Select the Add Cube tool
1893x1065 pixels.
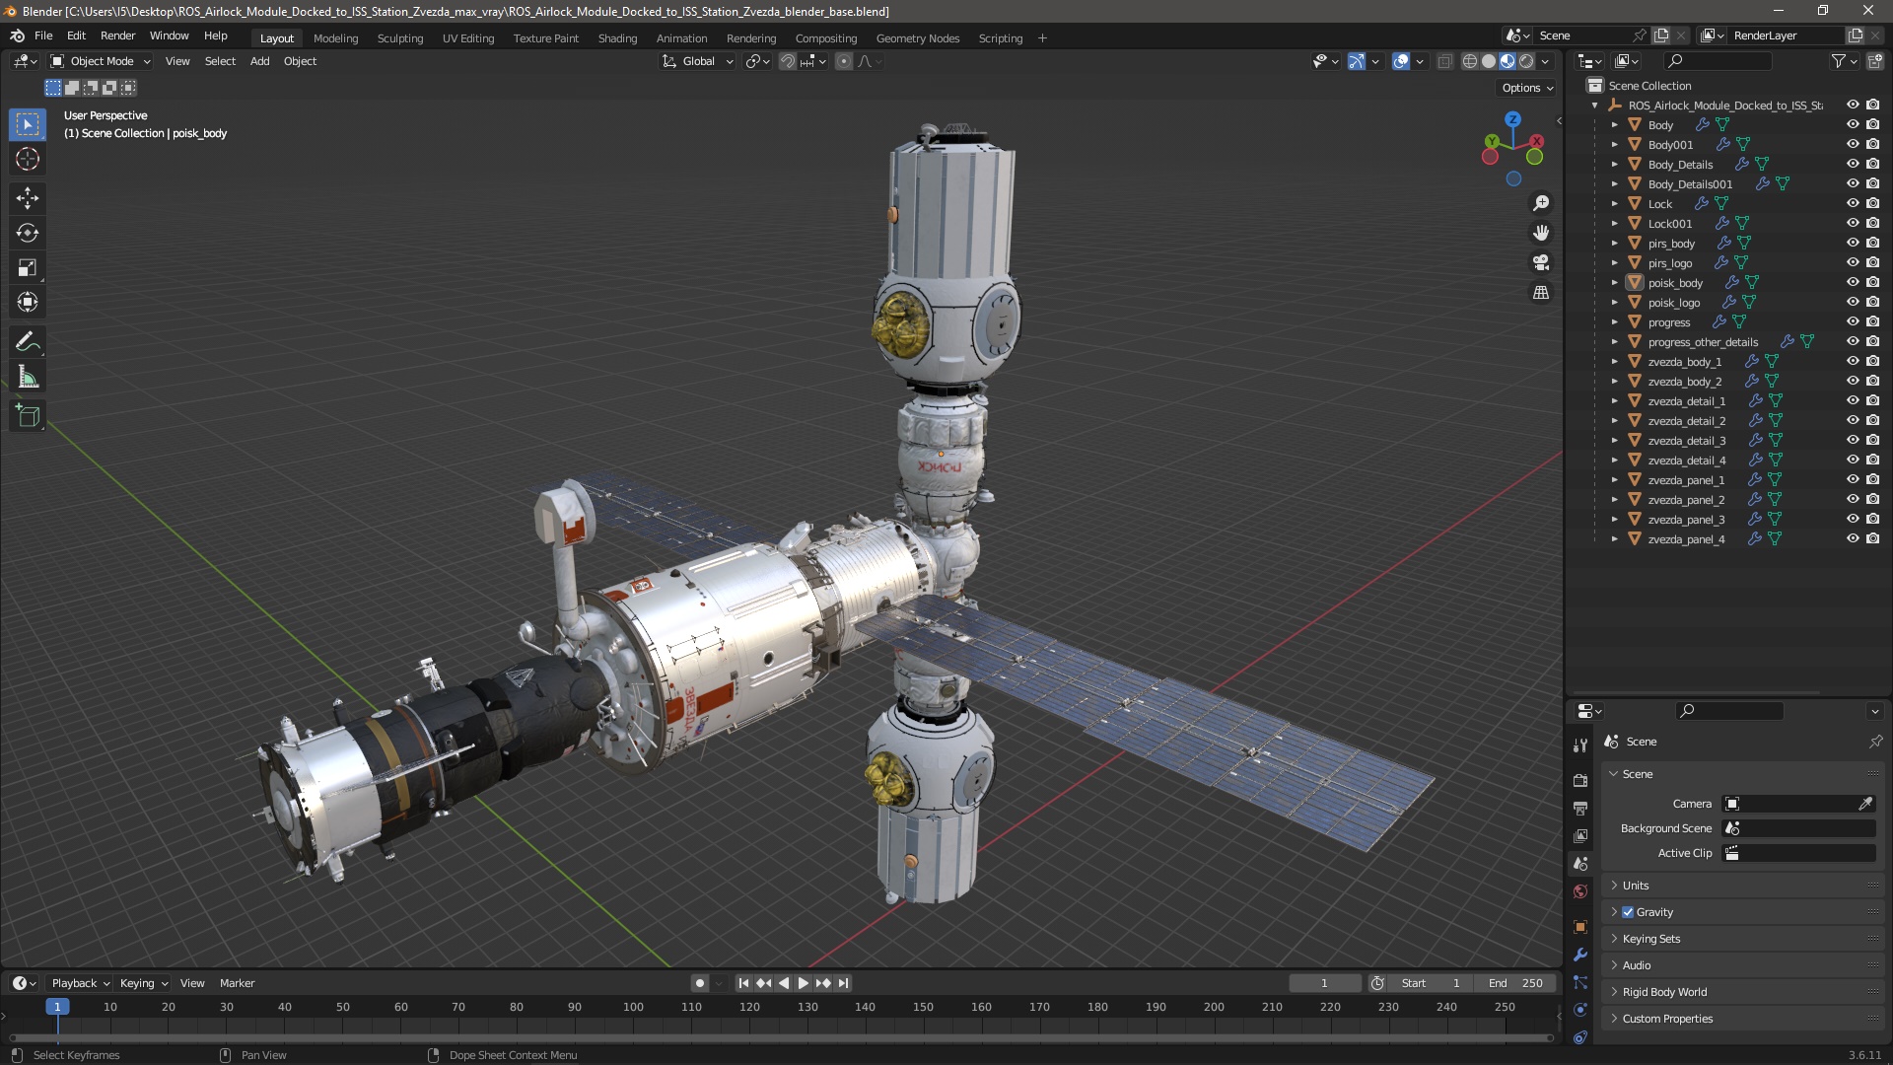click(x=28, y=416)
